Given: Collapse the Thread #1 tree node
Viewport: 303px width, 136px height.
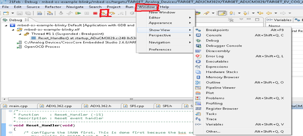Looking at the screenshot, I should pos(20,34).
